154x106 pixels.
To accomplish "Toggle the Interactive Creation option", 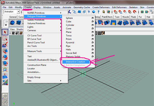I will (76, 62).
